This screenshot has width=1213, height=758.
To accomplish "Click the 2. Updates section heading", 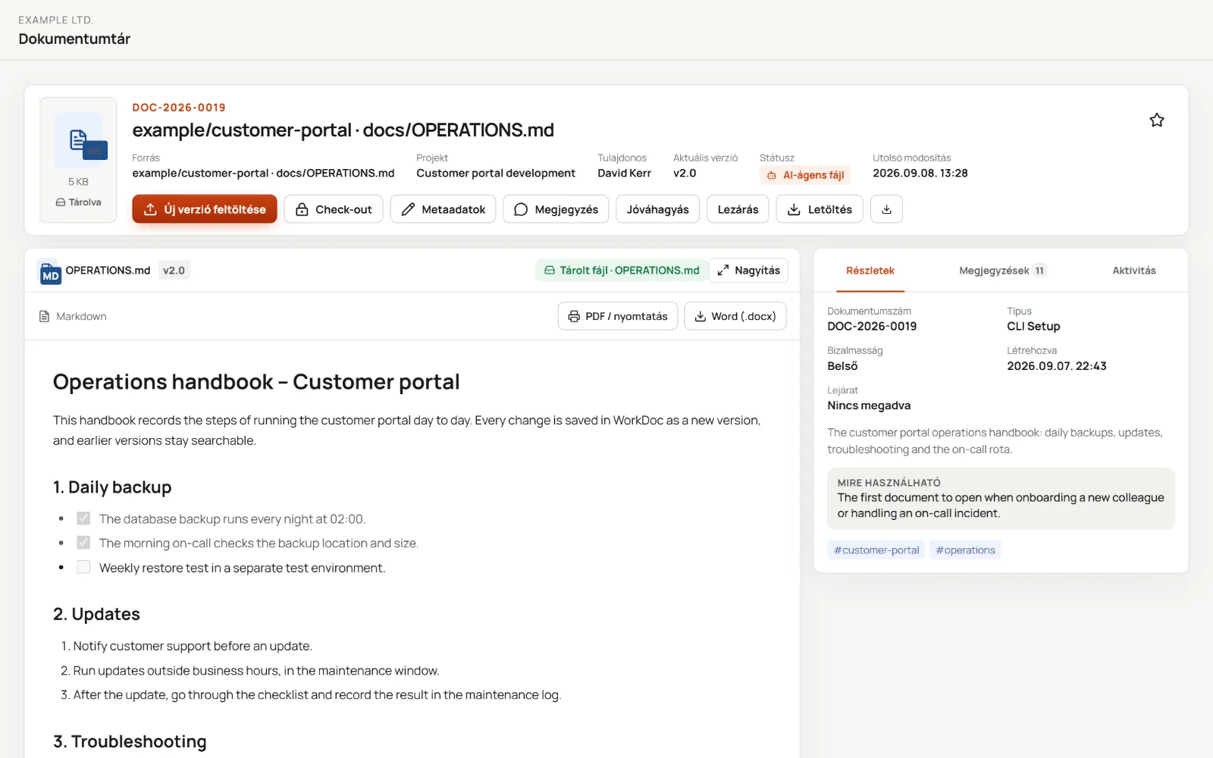I will (x=96, y=614).
